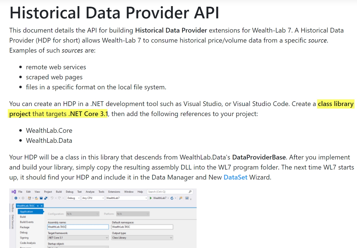Open the disabled Platform N/A dropdown

pyautogui.click(x=133, y=214)
